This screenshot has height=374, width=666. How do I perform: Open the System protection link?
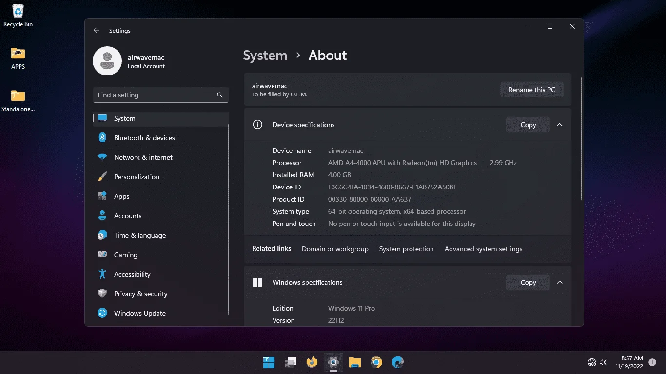[406, 249]
